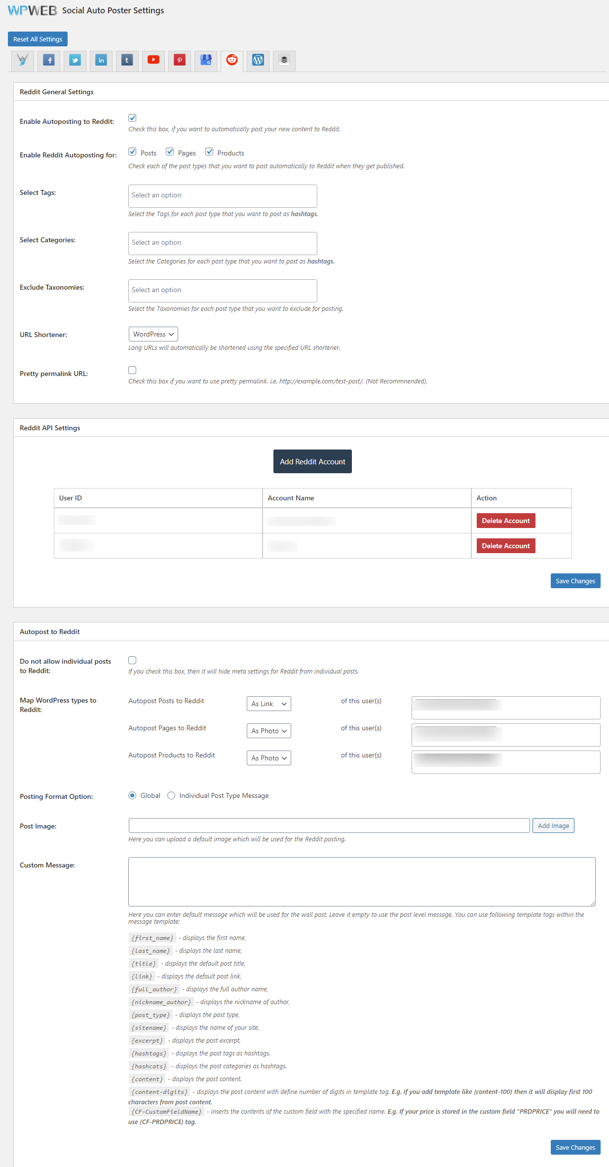Open the WPWeb general settings tab icon
Screen dimensions: 609x1167
click(23, 60)
